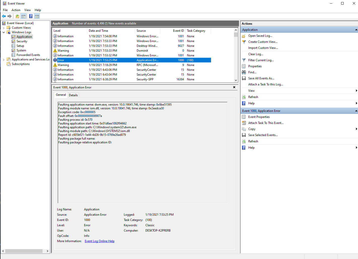The width and height of the screenshot is (358, 259).
Task: Click Show/Hide Action Pane toolbar icon
Action: click(37, 16)
